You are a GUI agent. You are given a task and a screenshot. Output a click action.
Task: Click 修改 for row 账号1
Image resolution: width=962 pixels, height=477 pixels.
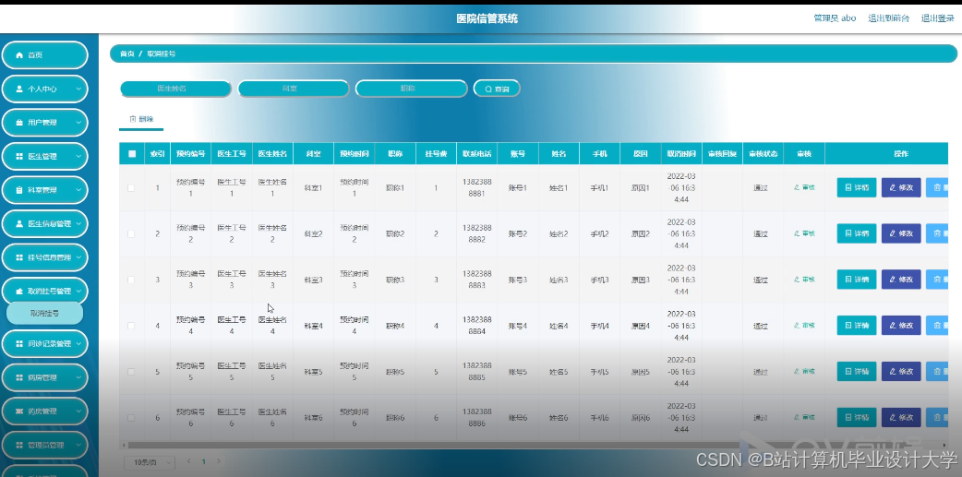(x=901, y=187)
